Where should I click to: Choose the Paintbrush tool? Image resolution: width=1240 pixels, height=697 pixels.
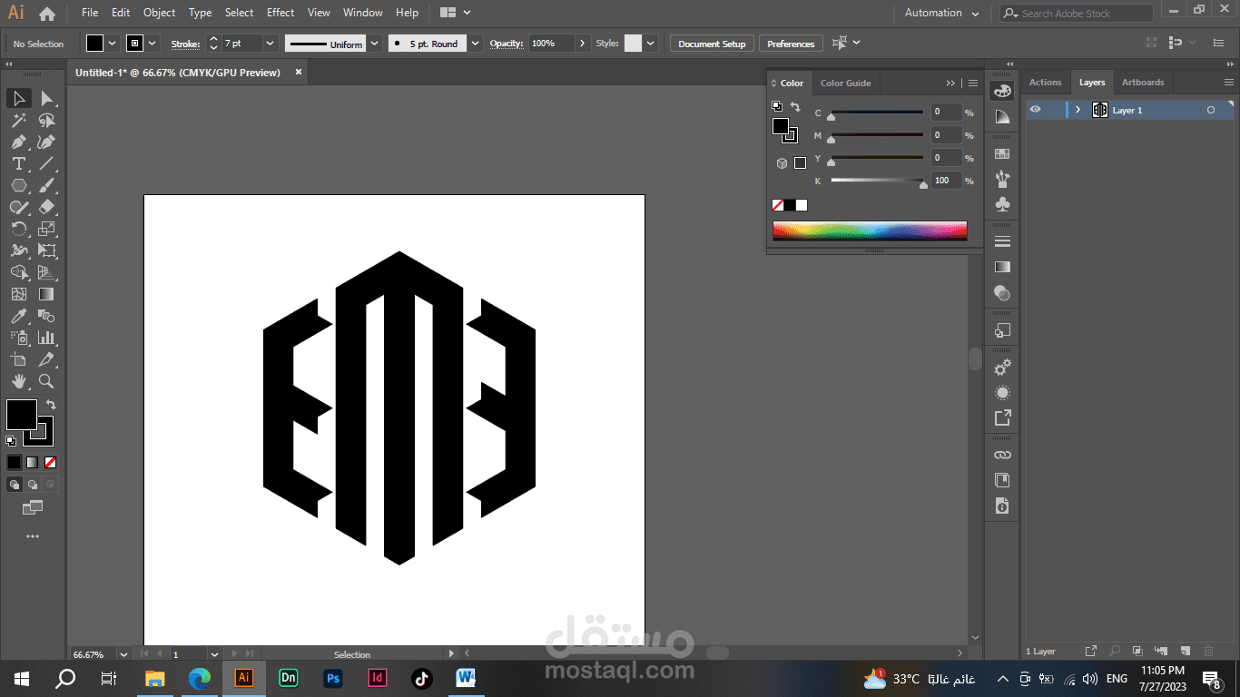tap(47, 185)
